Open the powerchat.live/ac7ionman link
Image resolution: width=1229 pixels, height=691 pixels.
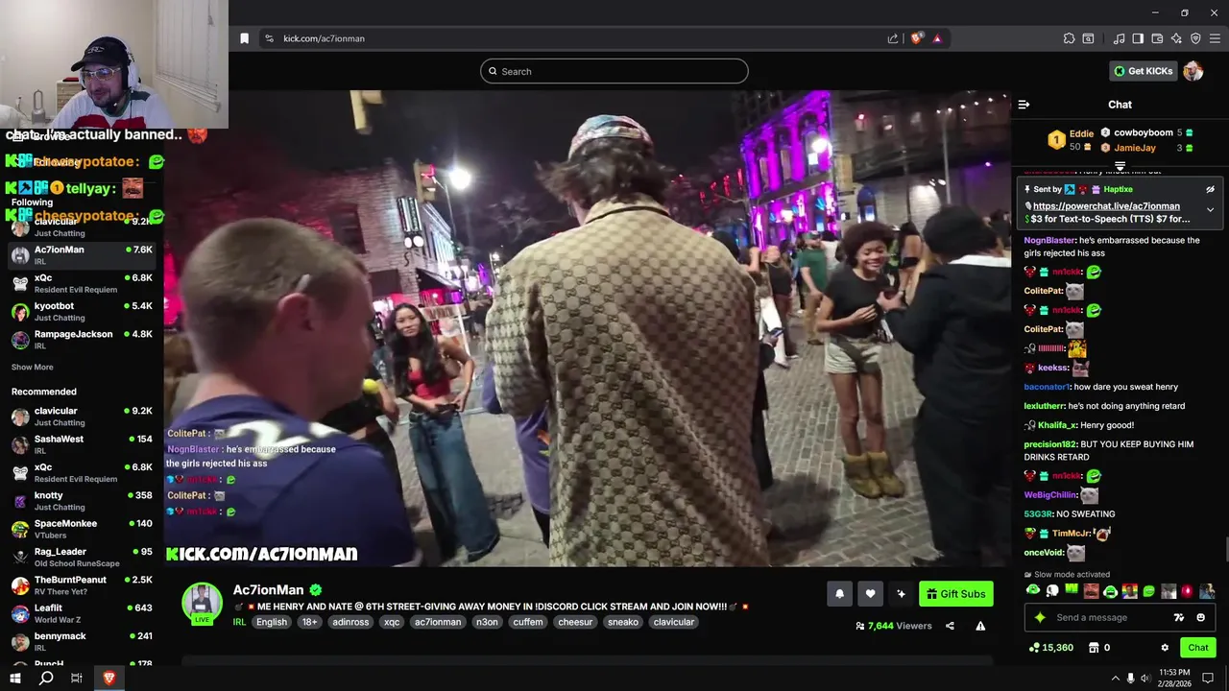pos(1106,205)
